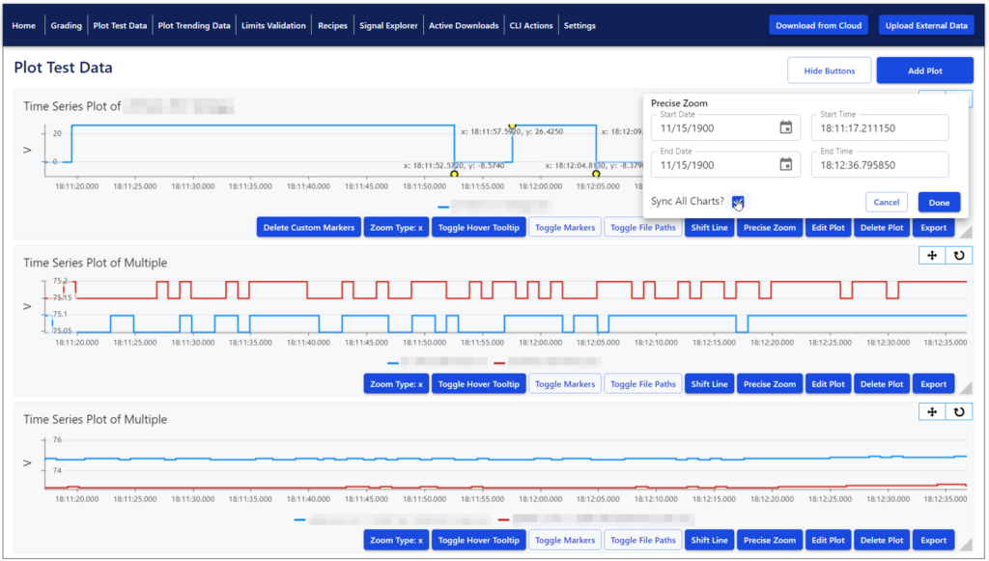The height and width of the screenshot is (561, 989).
Task: Reset zoom on the second plot
Action: tap(959, 255)
